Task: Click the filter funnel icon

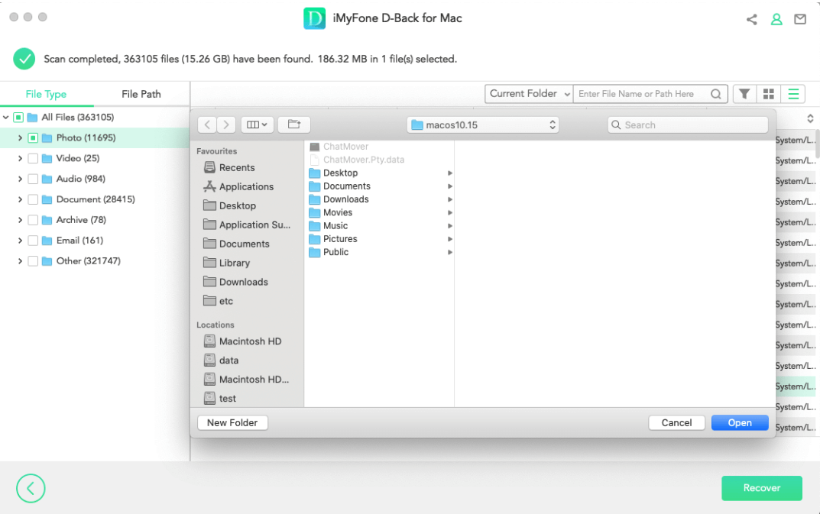Action: pos(744,94)
